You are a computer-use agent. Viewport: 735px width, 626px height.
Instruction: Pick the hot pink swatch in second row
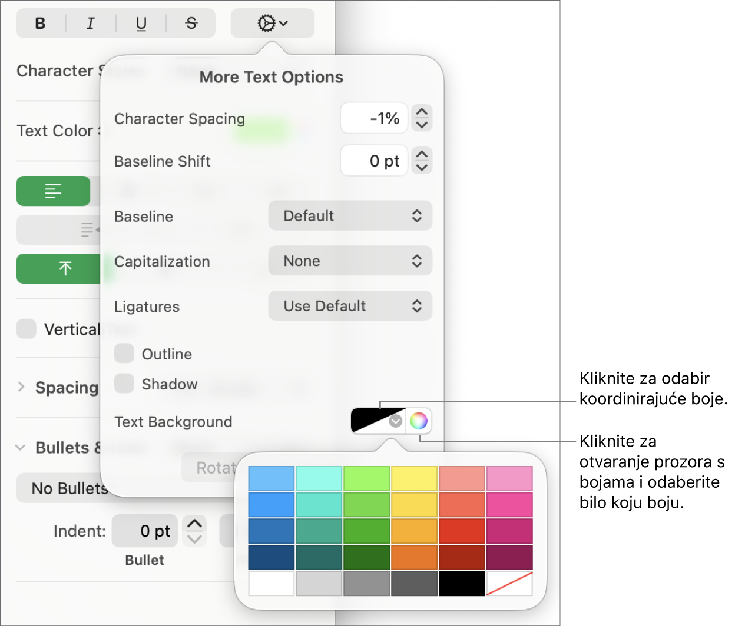pos(510,505)
